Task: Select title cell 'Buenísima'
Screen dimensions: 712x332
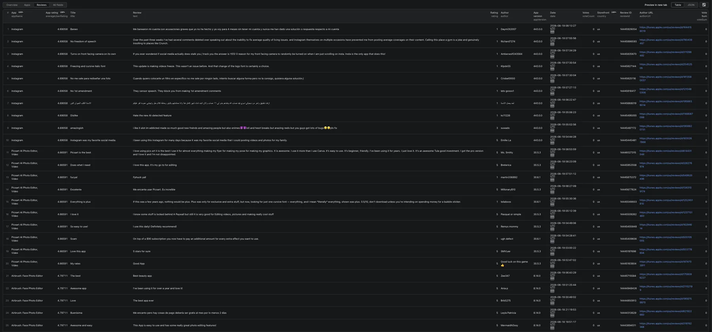Action: [x=76, y=313]
